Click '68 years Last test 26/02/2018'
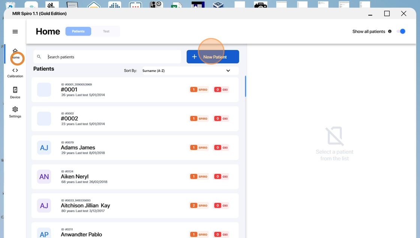This screenshot has width=420, height=238. 84,182
